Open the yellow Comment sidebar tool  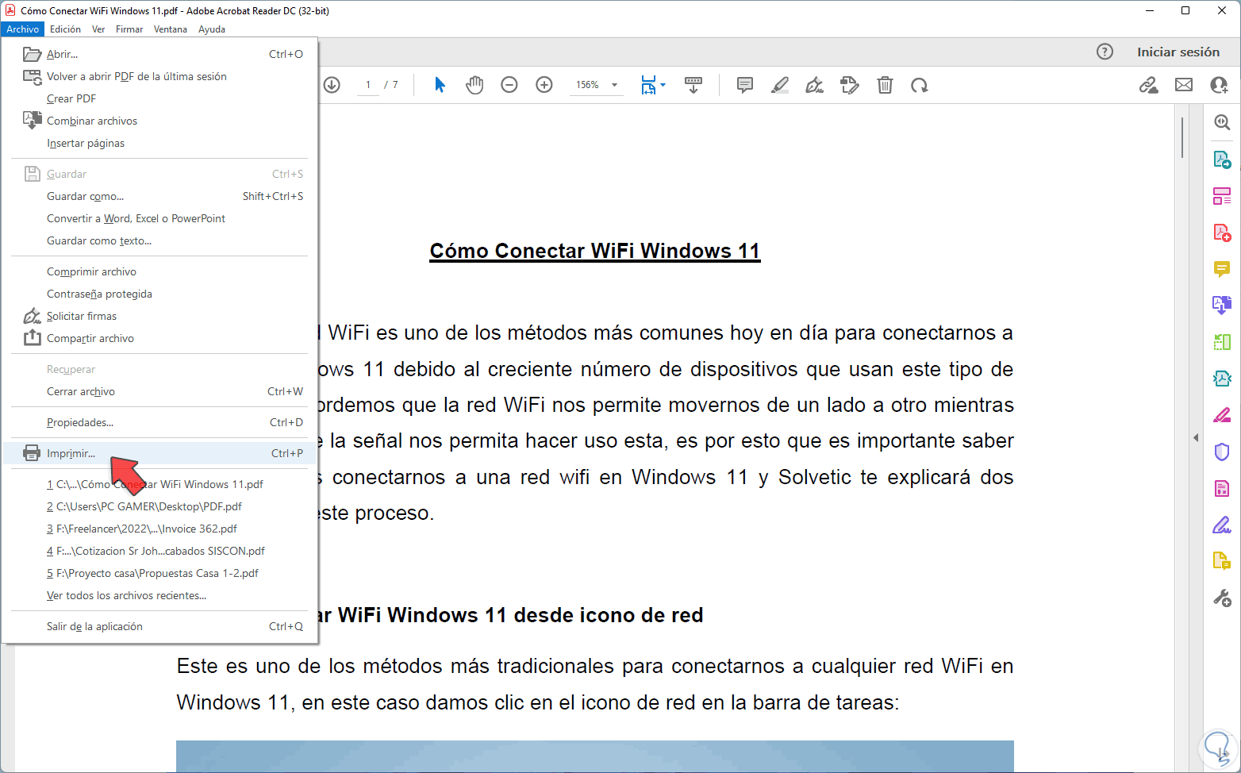pyautogui.click(x=1222, y=269)
